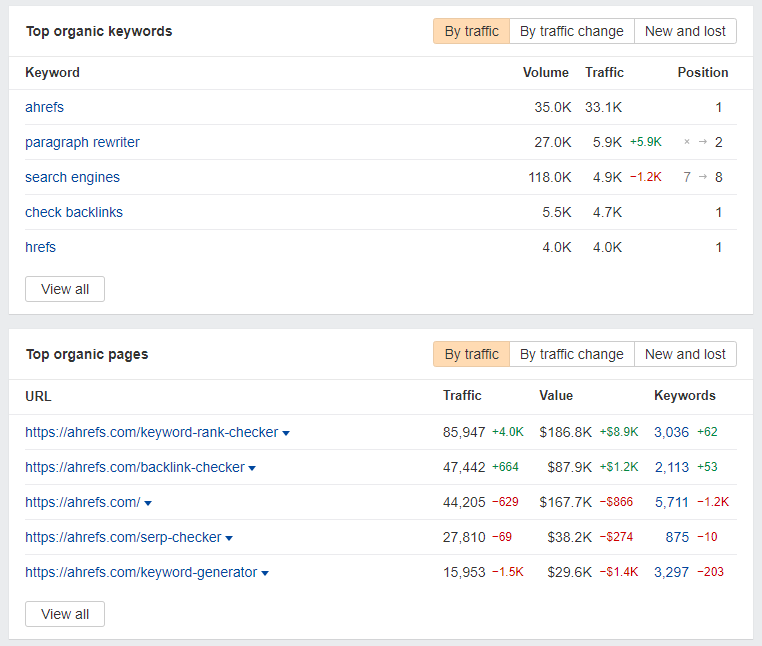The height and width of the screenshot is (646, 762).
Task: Open the keyword-rank-checker page URL
Action: [x=151, y=432]
